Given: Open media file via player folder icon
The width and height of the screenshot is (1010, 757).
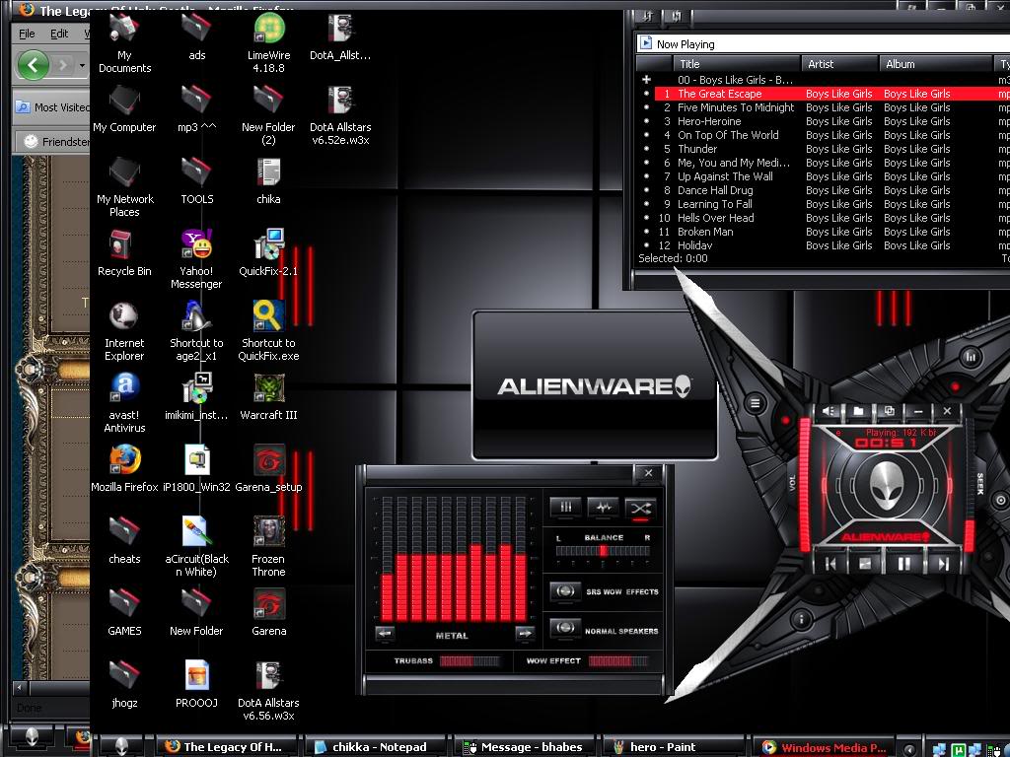Looking at the screenshot, I should tap(859, 411).
